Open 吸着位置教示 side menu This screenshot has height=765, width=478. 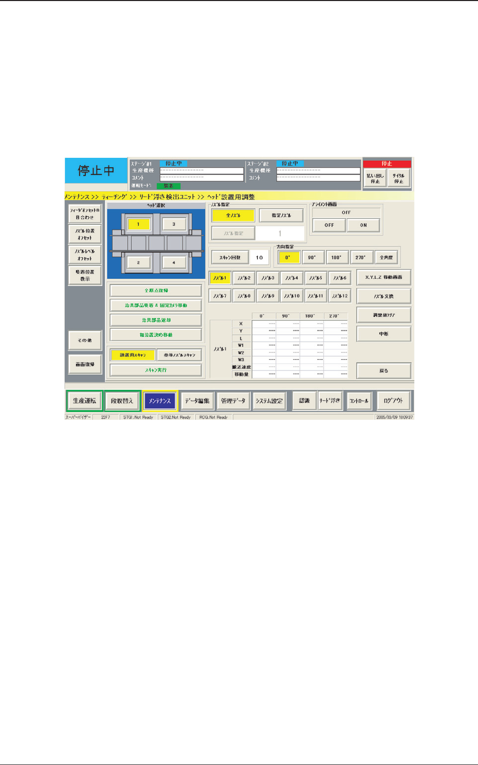pyautogui.click(x=85, y=275)
